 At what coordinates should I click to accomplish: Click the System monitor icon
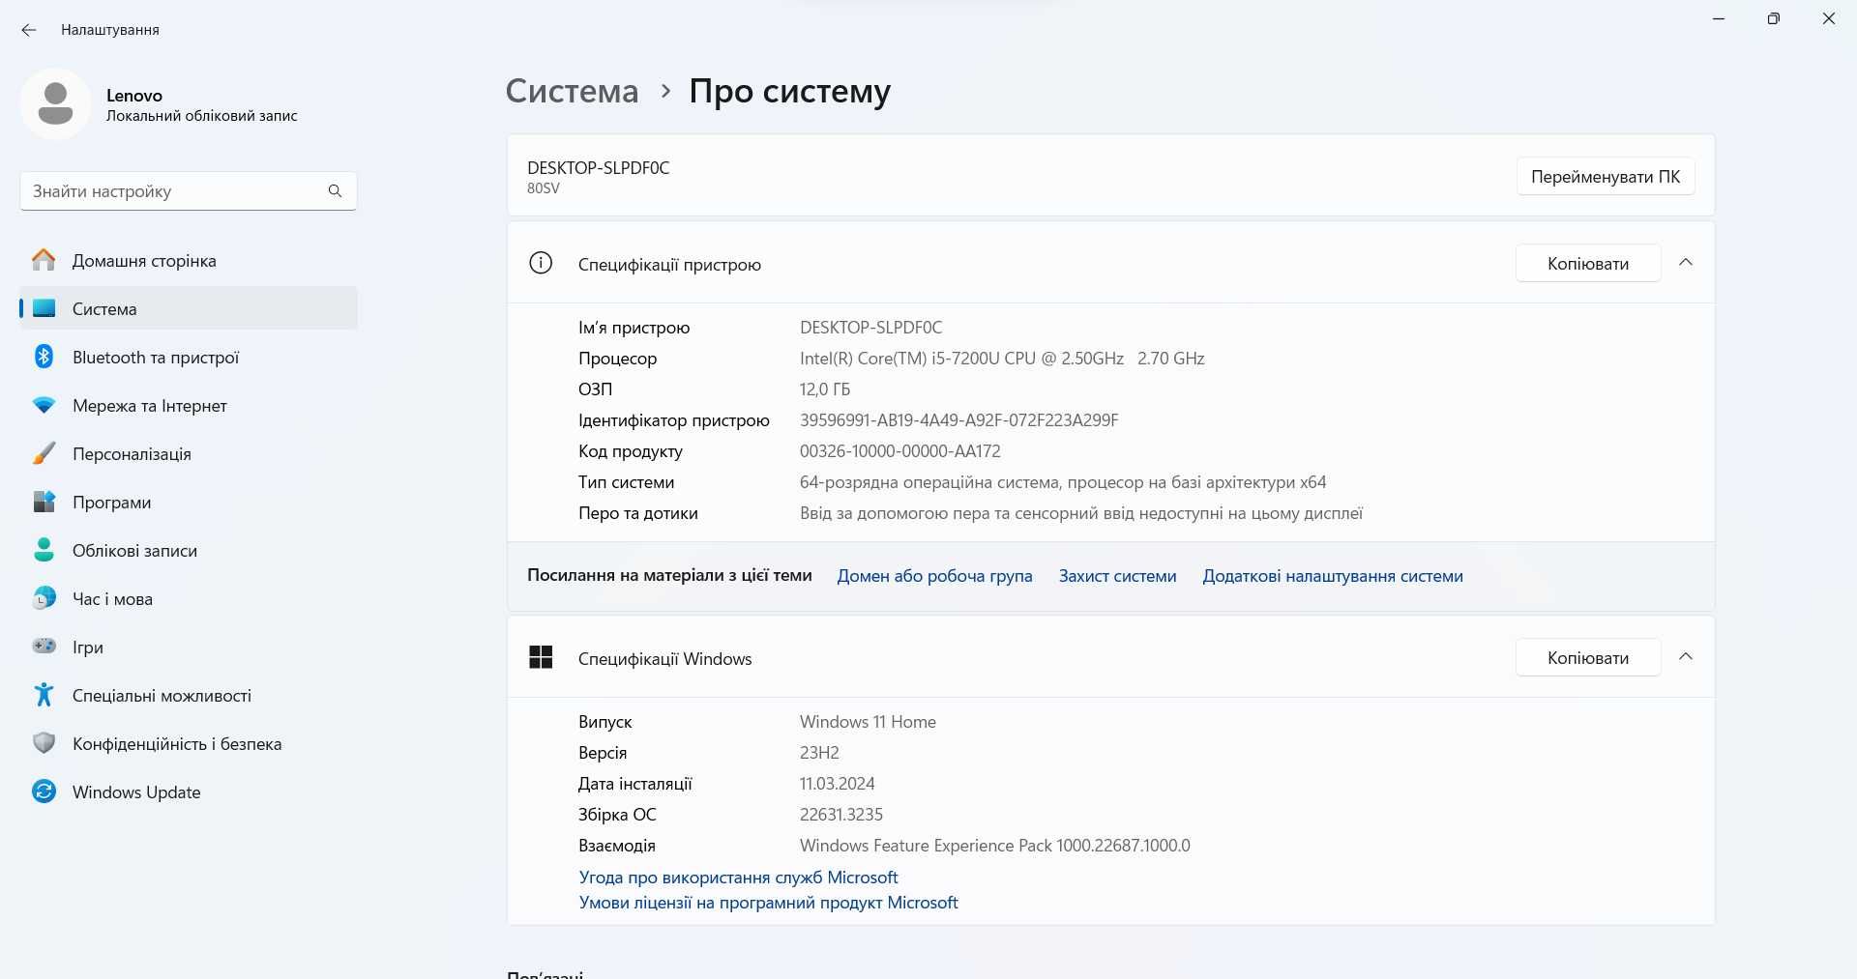(44, 308)
